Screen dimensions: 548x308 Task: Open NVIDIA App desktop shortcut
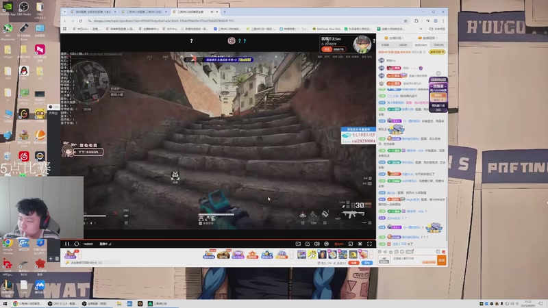point(8,9)
